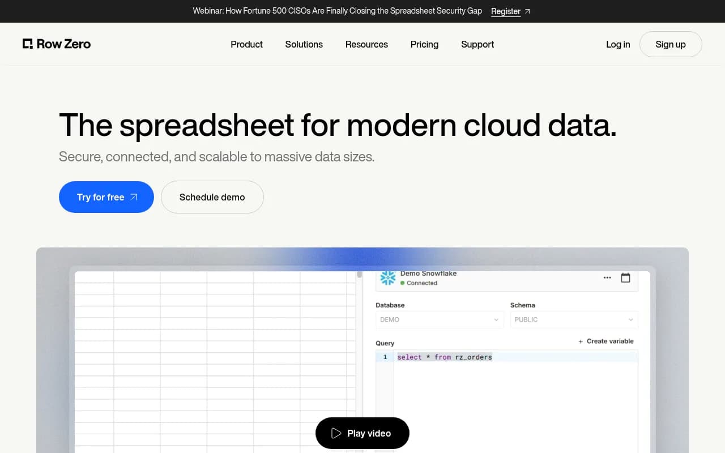Go to the Pricing page
Screen dimensions: 725x453
pos(424,44)
